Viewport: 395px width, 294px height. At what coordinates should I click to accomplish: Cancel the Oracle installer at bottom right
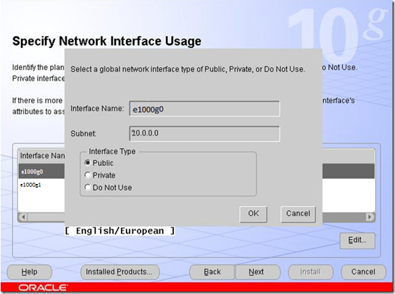[x=363, y=272]
